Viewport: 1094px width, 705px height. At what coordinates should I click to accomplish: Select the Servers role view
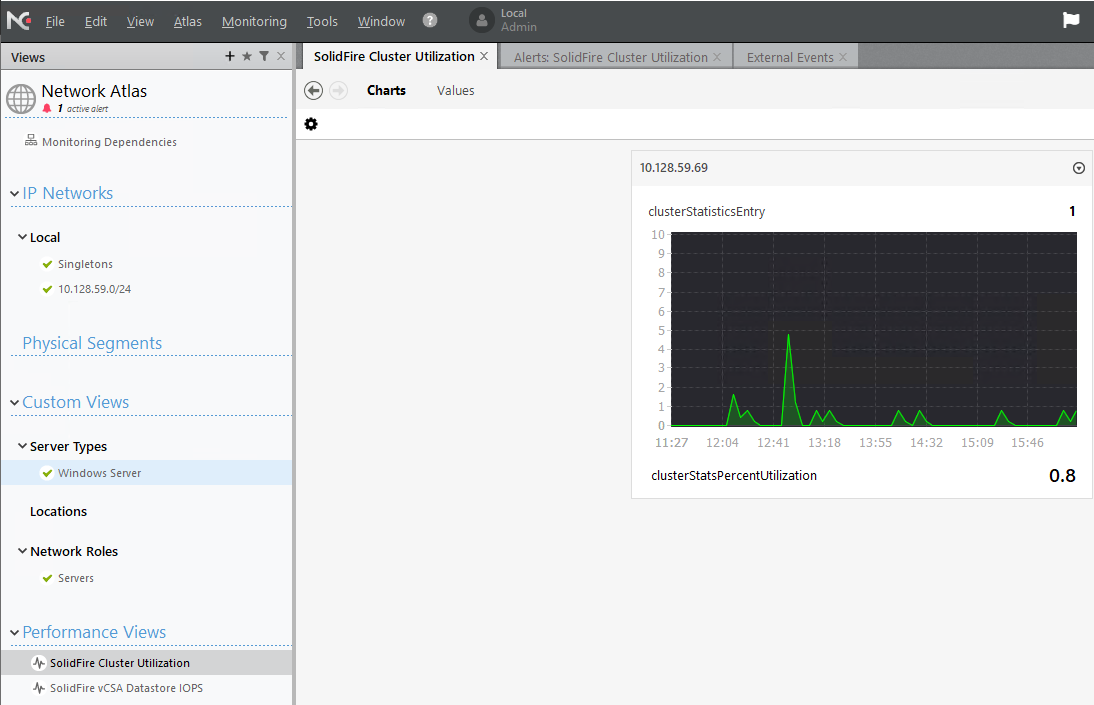[75, 578]
